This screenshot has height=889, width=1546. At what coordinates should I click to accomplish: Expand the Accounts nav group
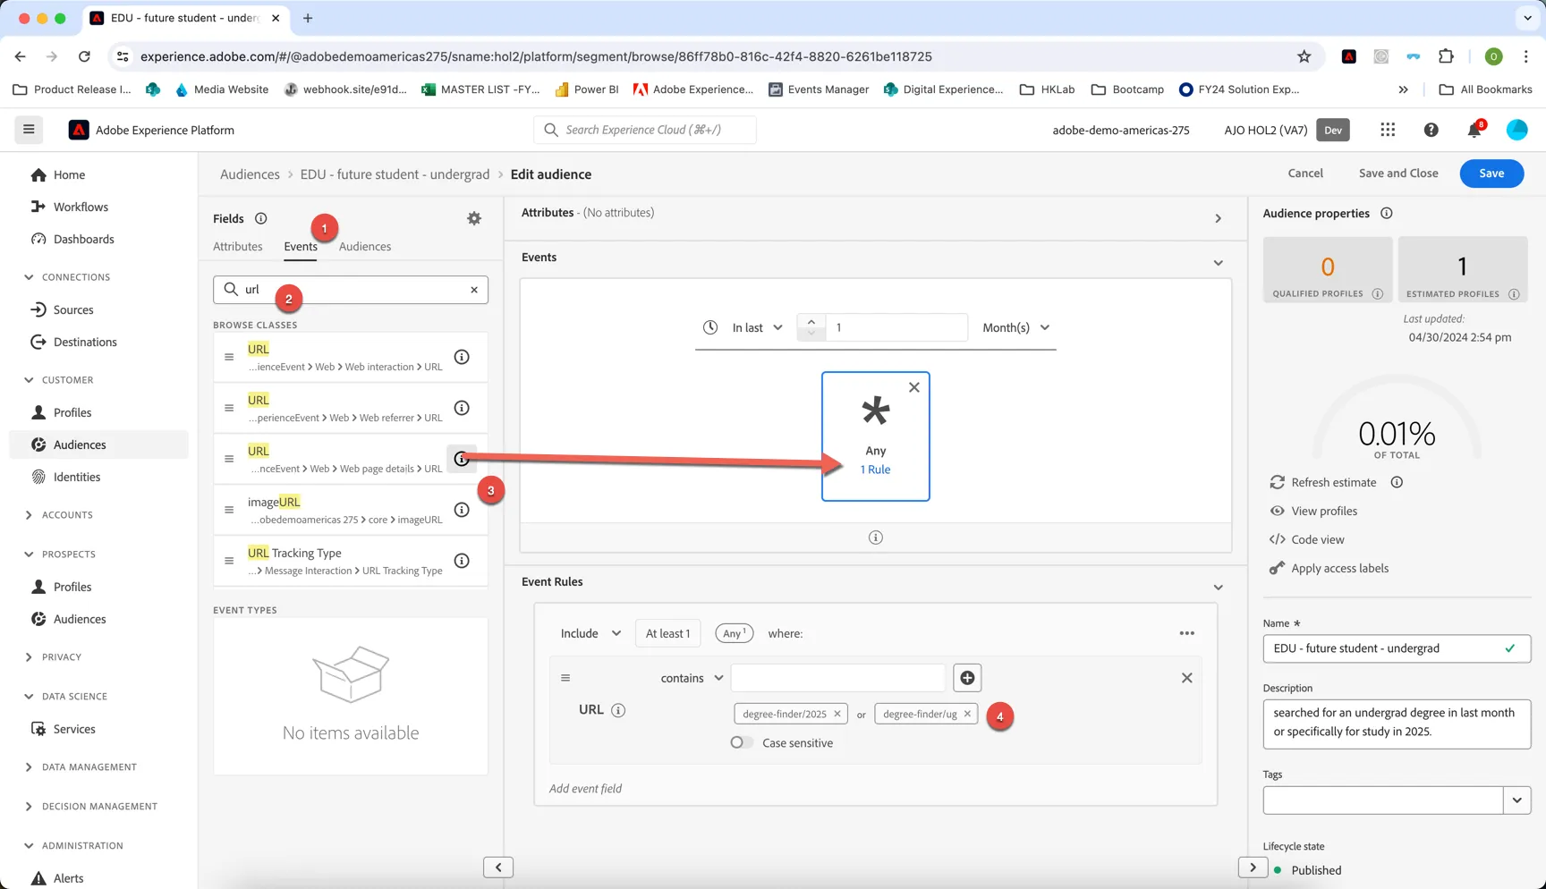29,515
